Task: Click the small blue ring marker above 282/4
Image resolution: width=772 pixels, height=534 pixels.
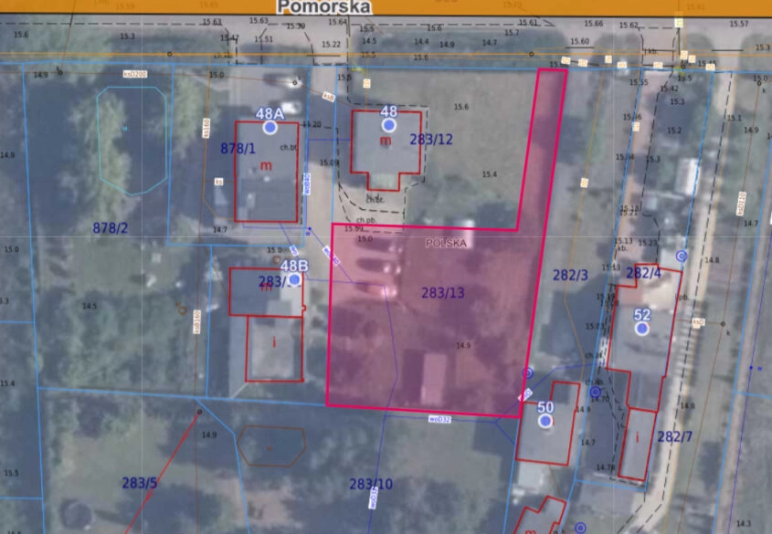Action: click(x=681, y=257)
